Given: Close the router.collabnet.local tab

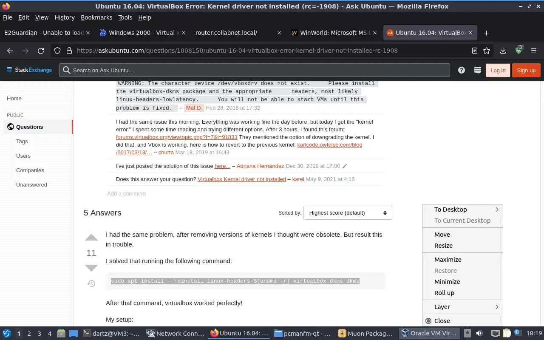Looking at the screenshot, I should (279, 33).
